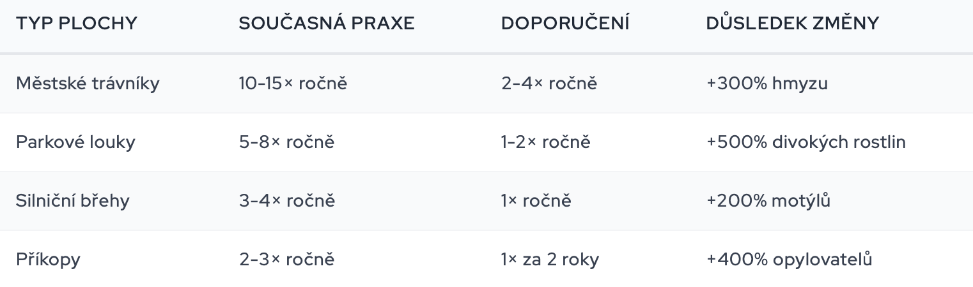The image size is (973, 287).
Task: Click the 1–2× ročně recommendation cell
Action: coord(545,142)
